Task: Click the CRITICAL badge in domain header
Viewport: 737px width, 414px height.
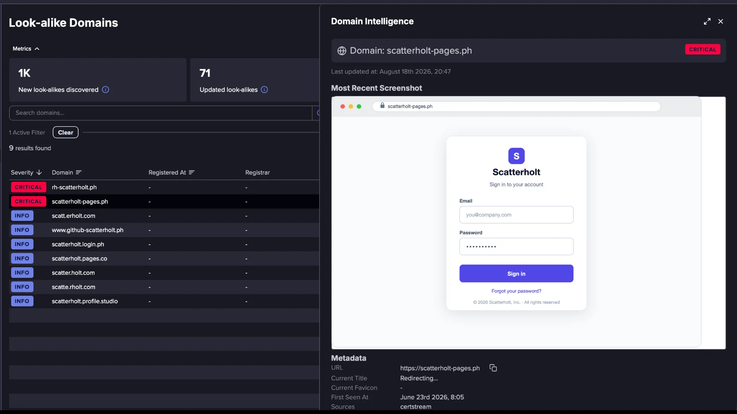Action: click(702, 49)
